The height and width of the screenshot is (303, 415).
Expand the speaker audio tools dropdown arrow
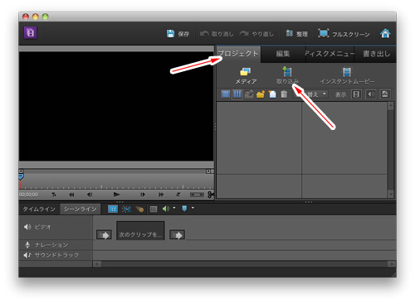pyautogui.click(x=174, y=208)
